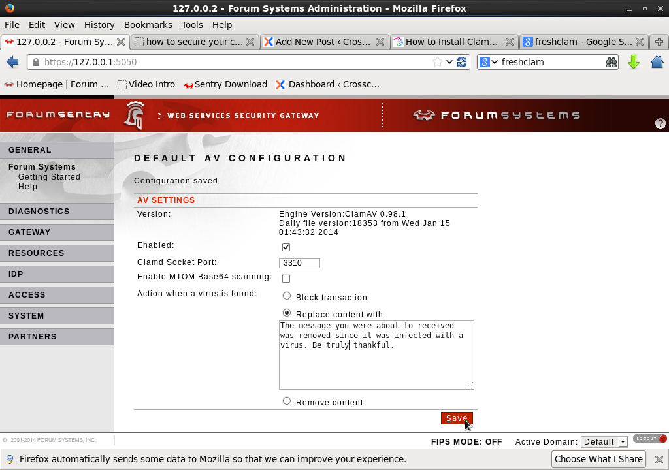Close the 'how to secure your c...' tab

(x=250, y=42)
